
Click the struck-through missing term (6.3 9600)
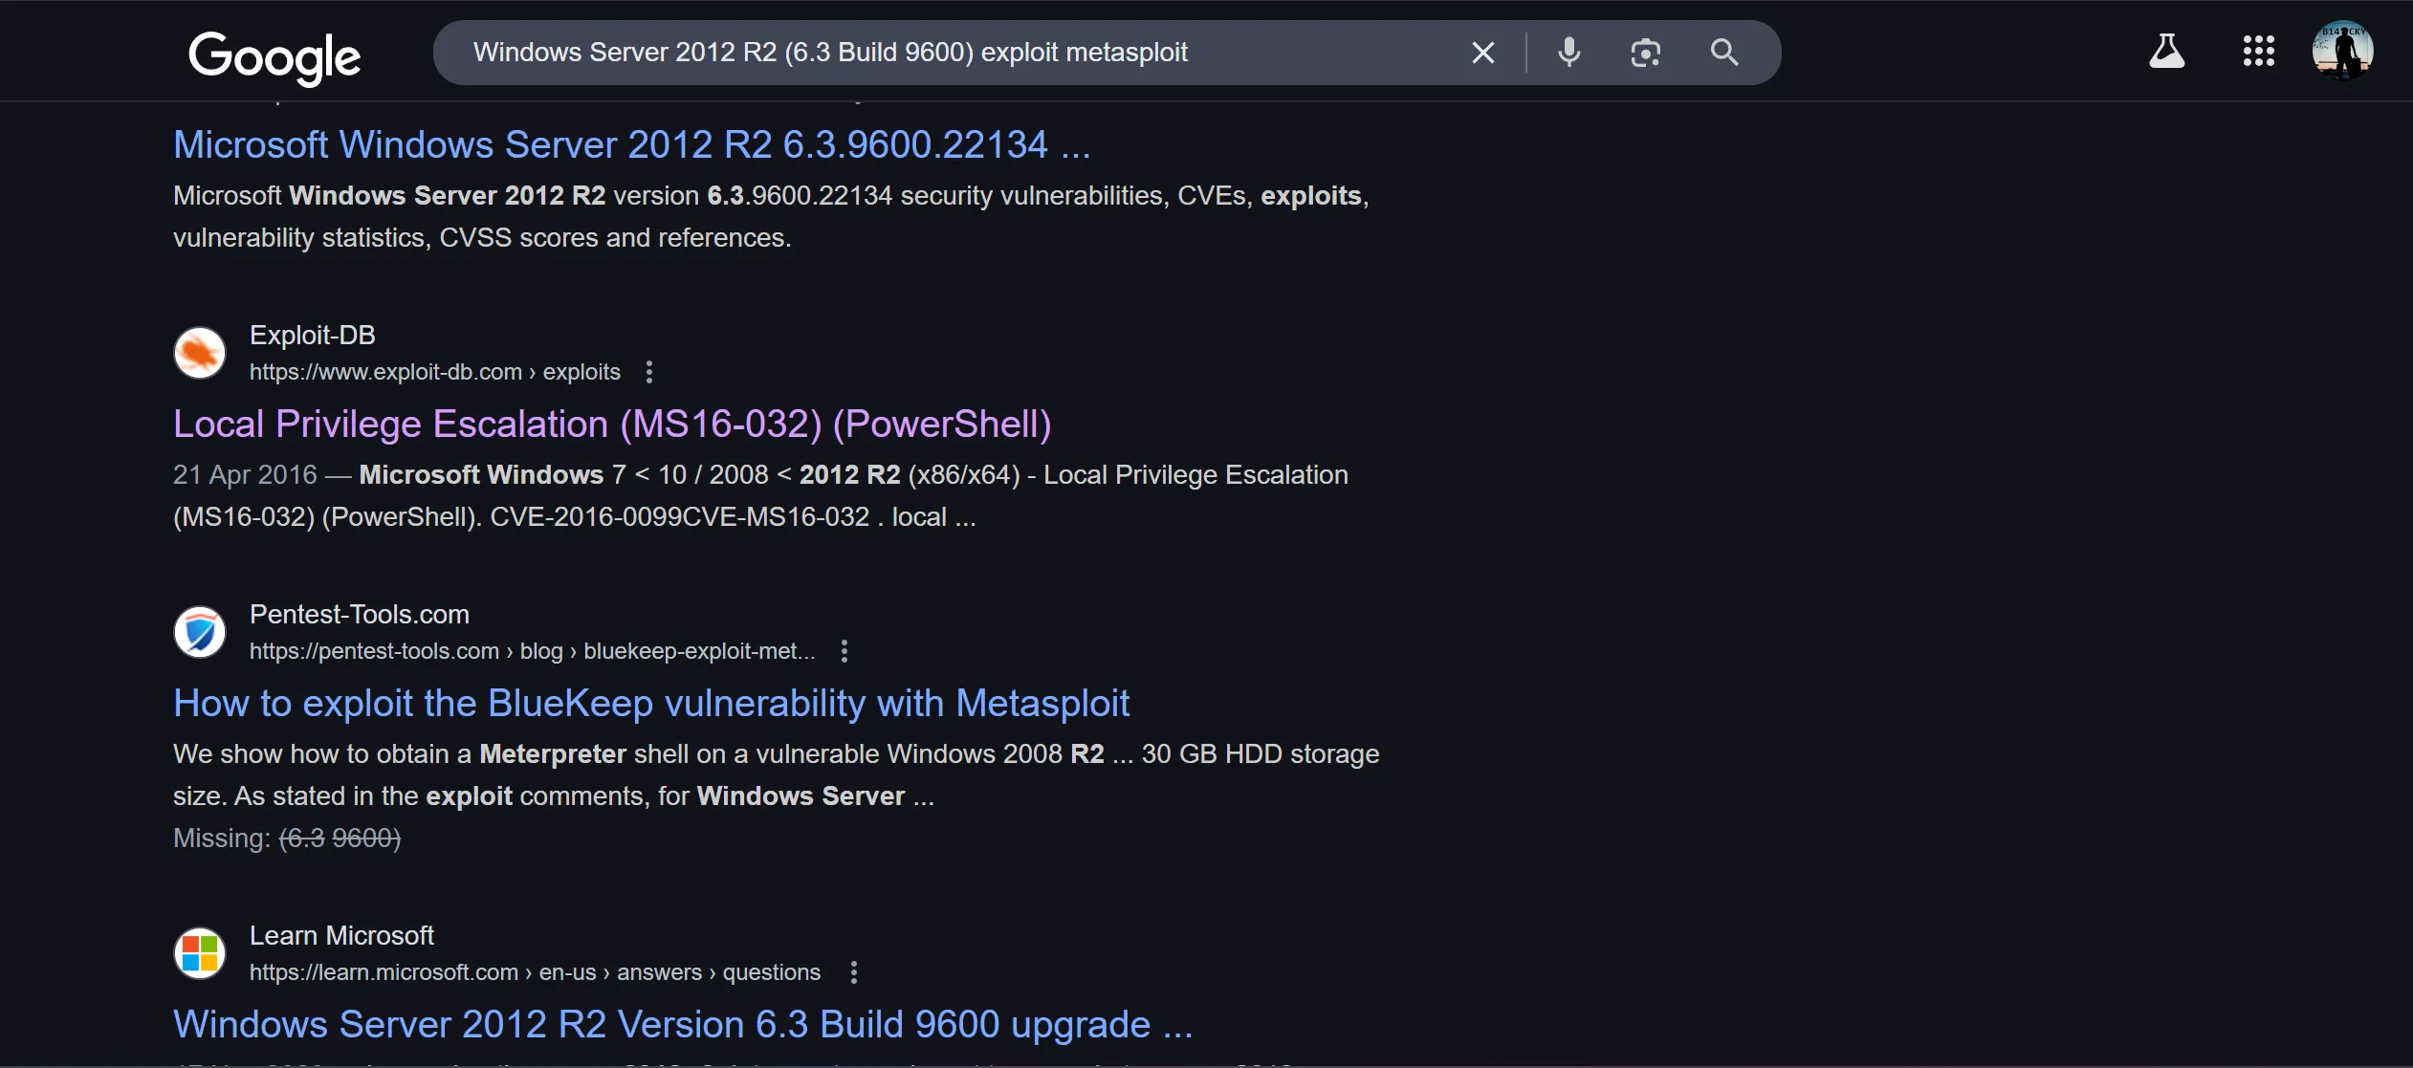(340, 839)
